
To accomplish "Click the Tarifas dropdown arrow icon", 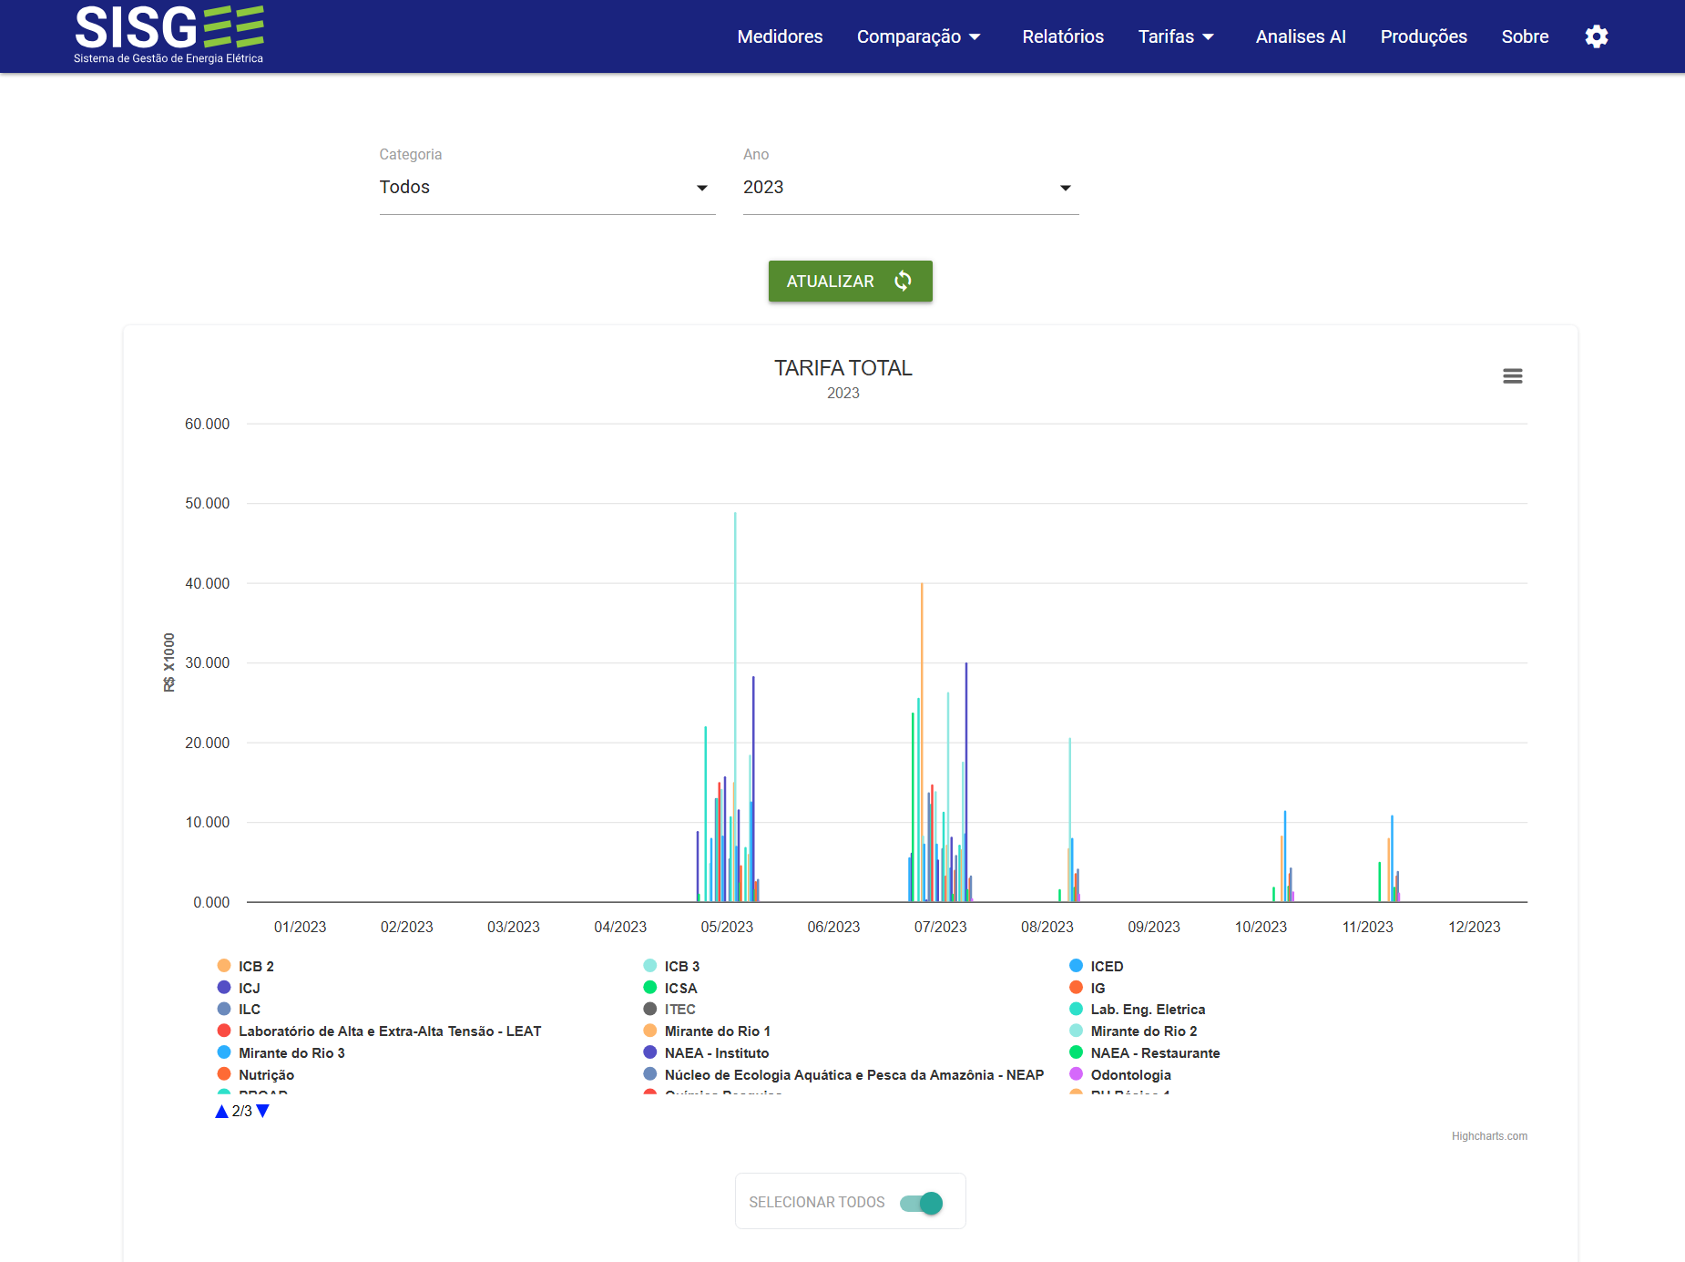I will coord(1209,37).
